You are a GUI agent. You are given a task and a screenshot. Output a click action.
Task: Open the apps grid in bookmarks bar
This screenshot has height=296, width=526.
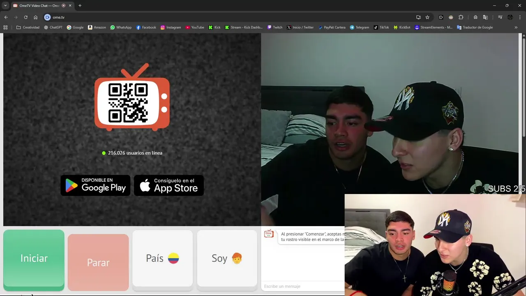pos(5,28)
